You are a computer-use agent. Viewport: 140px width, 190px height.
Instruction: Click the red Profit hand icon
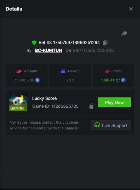[107, 71]
